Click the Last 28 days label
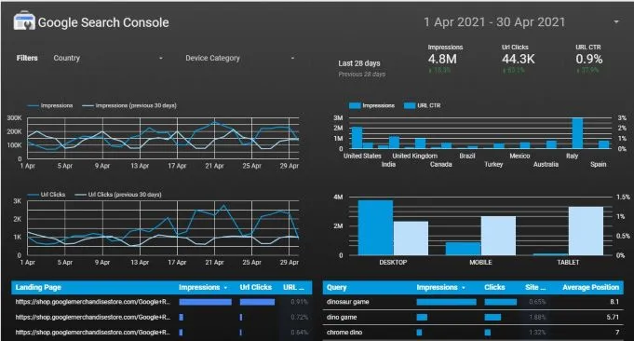 pyautogui.click(x=359, y=63)
